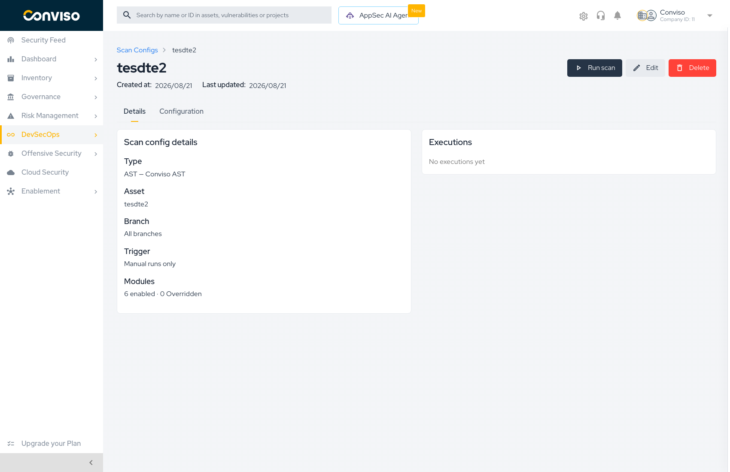
Task: Open support via the headset icon
Action: click(600, 16)
